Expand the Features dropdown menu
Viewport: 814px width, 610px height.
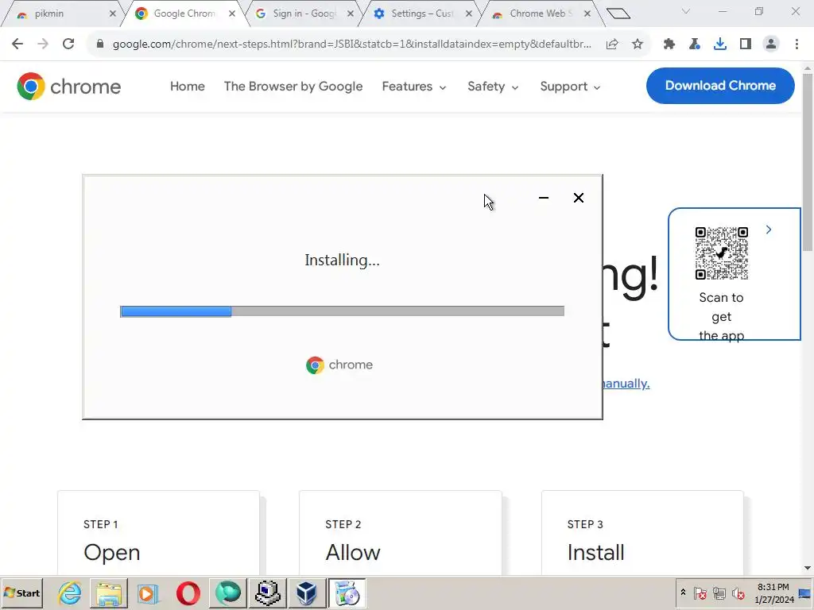point(413,86)
